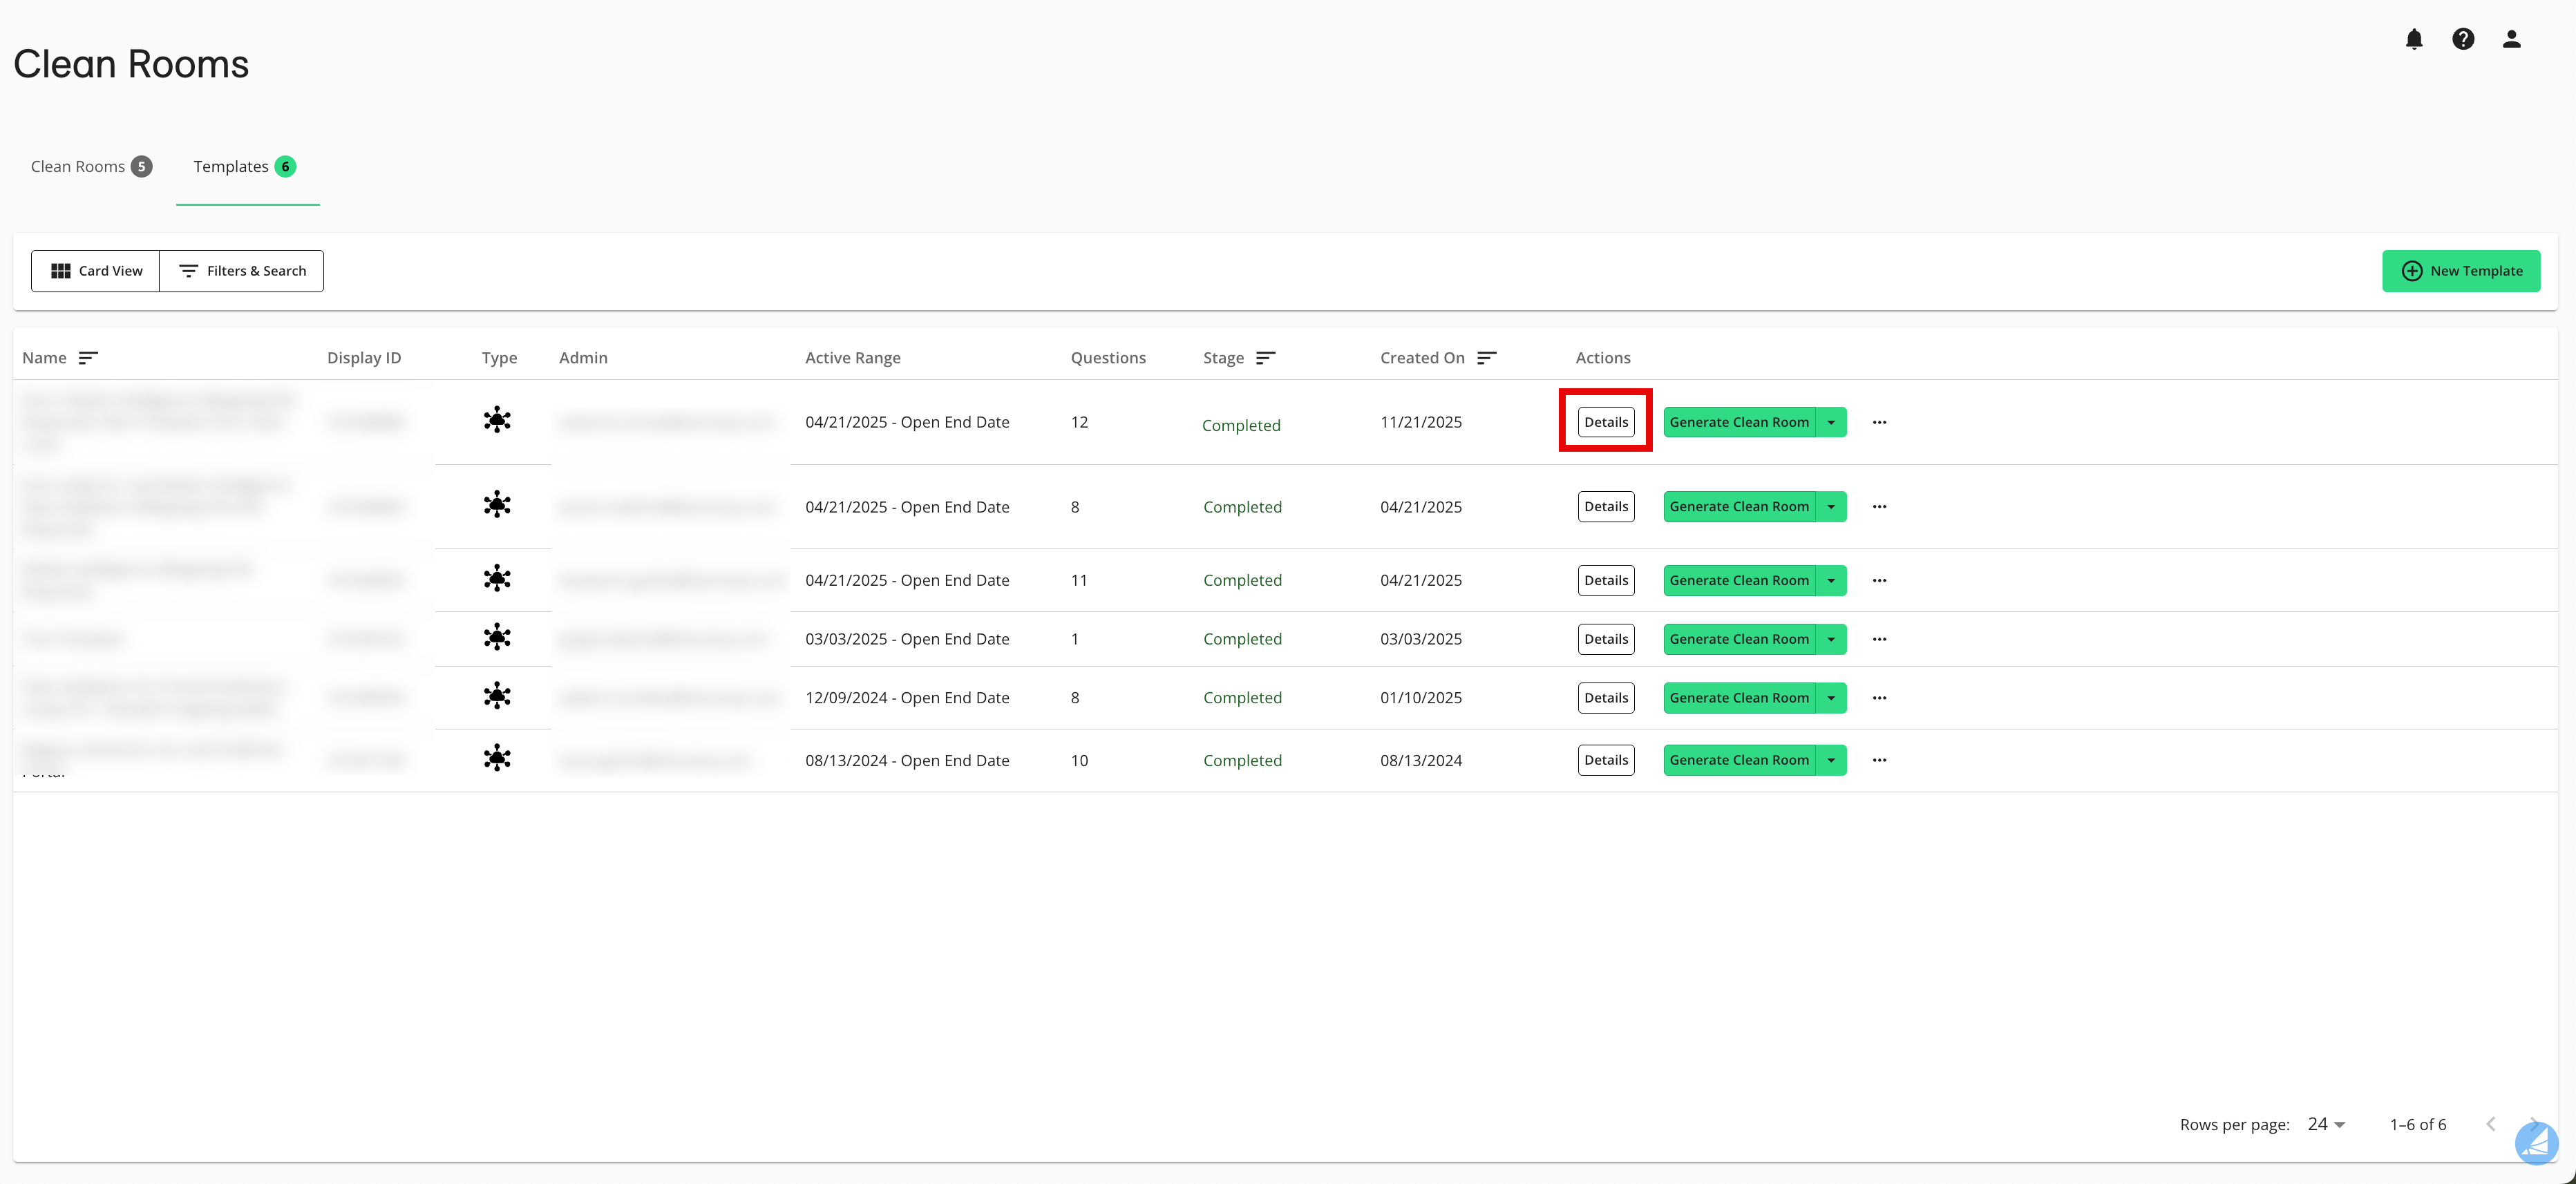This screenshot has width=2576, height=1184.
Task: Click the highlighted Details button
Action: pyautogui.click(x=1605, y=421)
